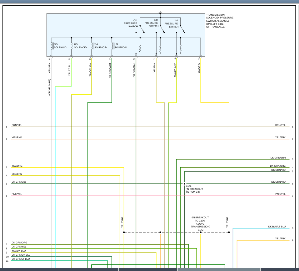Click the ground symbol above the pressure switches

[x=160, y=13]
